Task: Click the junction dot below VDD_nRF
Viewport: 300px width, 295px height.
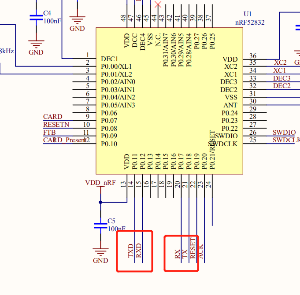Action: click(x=100, y=202)
